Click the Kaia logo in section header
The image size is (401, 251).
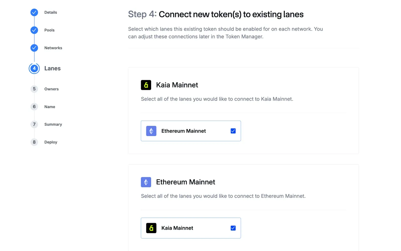(146, 85)
